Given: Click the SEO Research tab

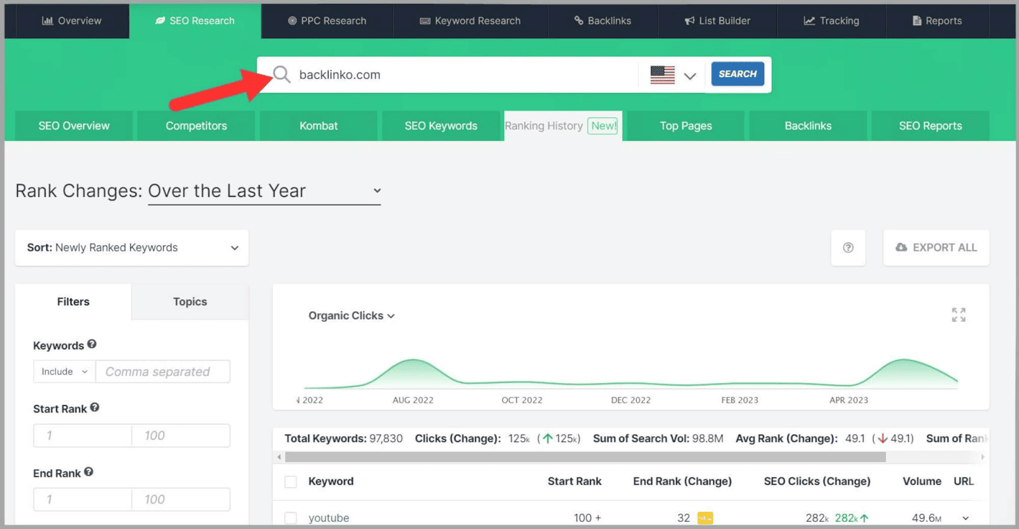Looking at the screenshot, I should (x=195, y=20).
